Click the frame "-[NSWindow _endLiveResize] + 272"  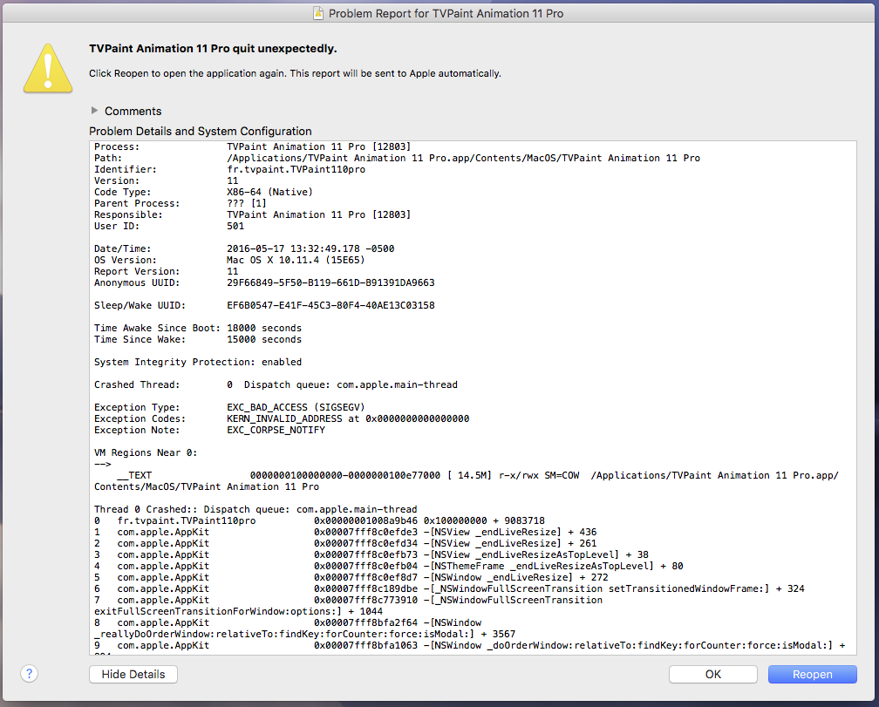[515, 577]
